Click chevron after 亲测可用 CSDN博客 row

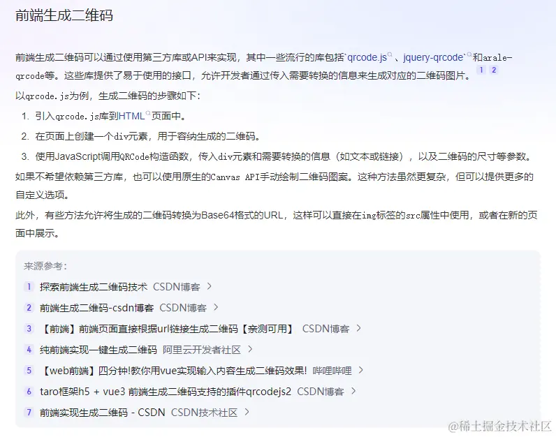[358, 328]
